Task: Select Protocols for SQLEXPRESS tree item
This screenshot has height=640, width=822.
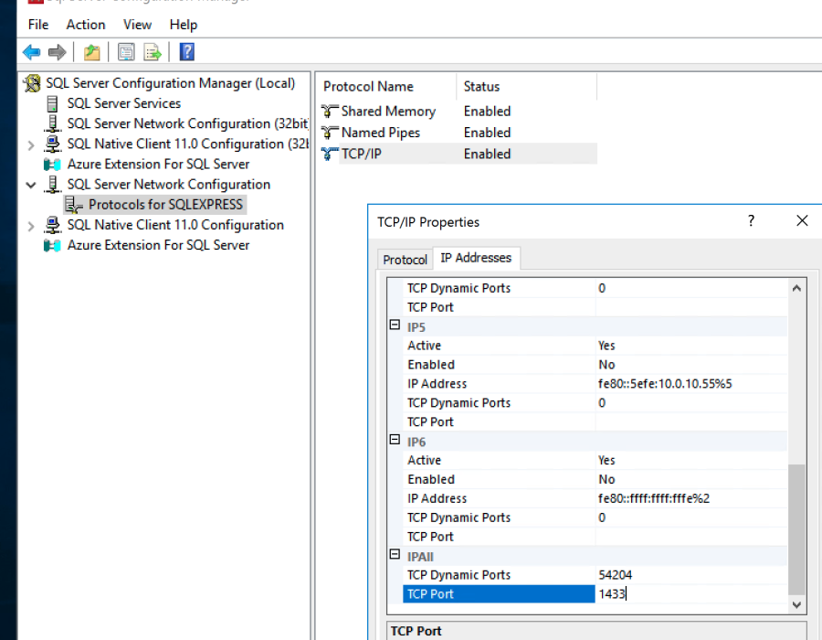Action: [x=165, y=205]
